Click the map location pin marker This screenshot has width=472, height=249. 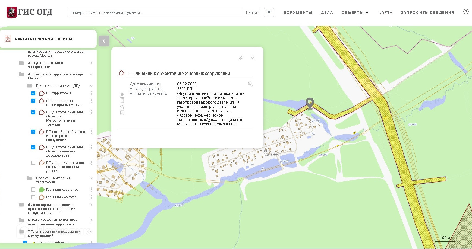[x=310, y=103]
